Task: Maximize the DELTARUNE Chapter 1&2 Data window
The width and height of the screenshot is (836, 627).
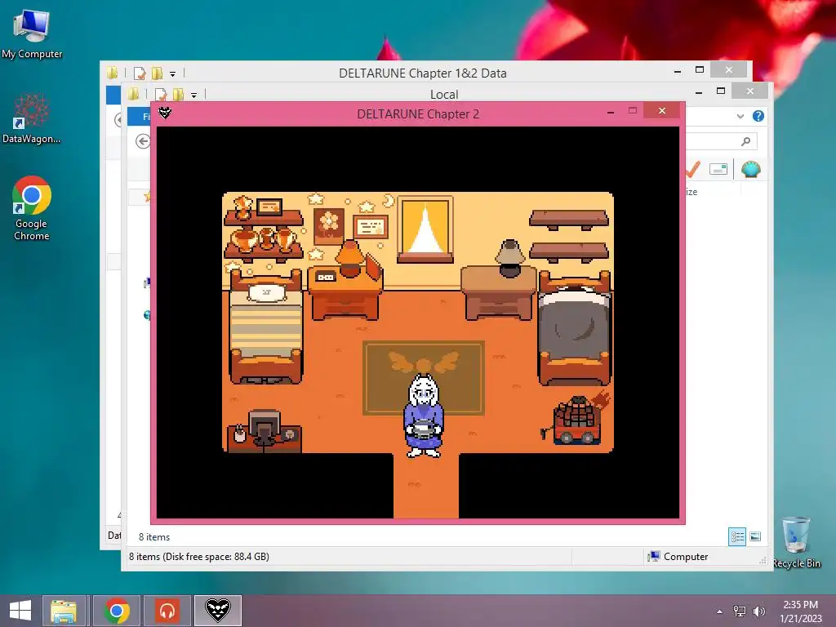Action: 700,70
